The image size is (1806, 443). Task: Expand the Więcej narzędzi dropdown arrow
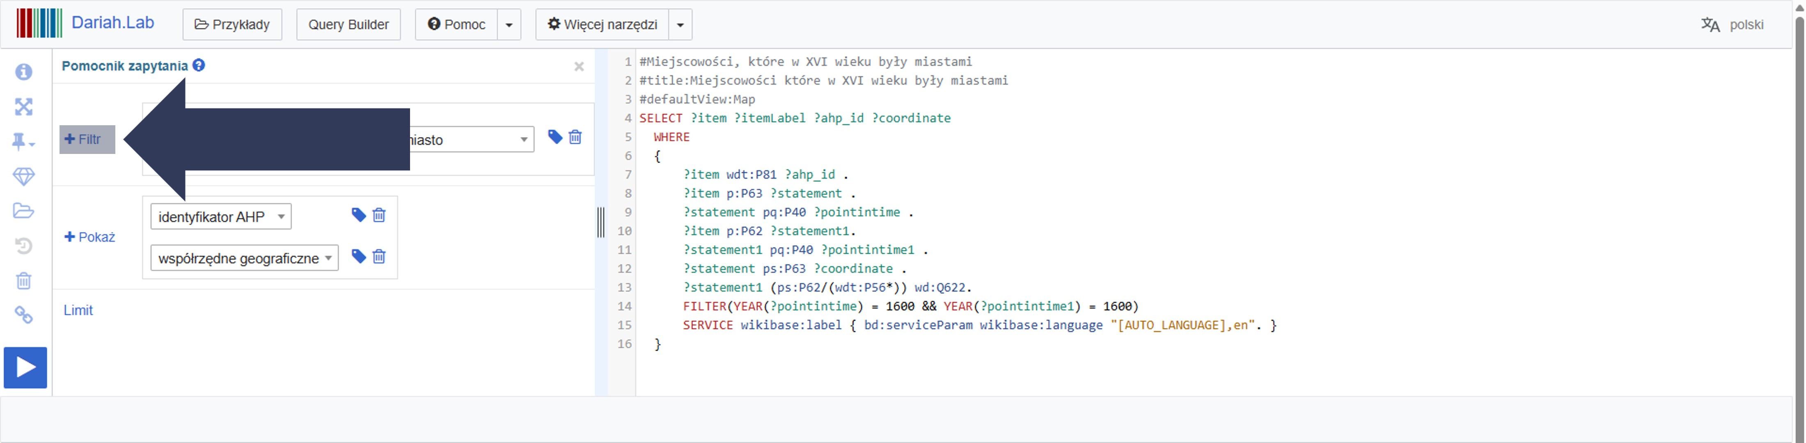click(680, 25)
